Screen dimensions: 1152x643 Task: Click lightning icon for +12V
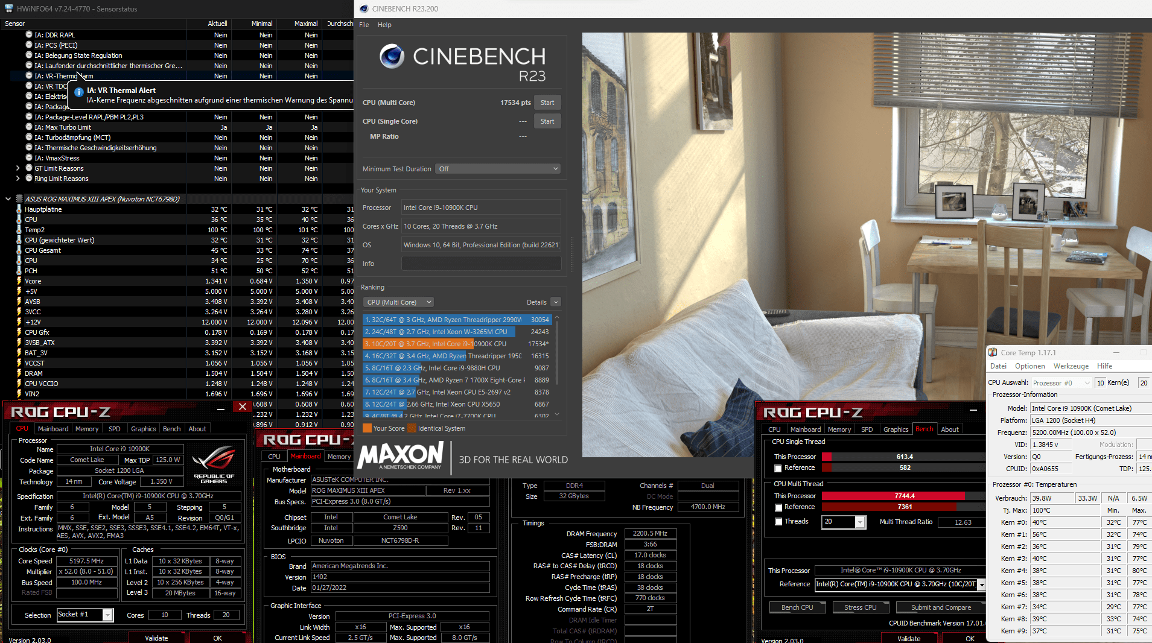[x=19, y=321]
